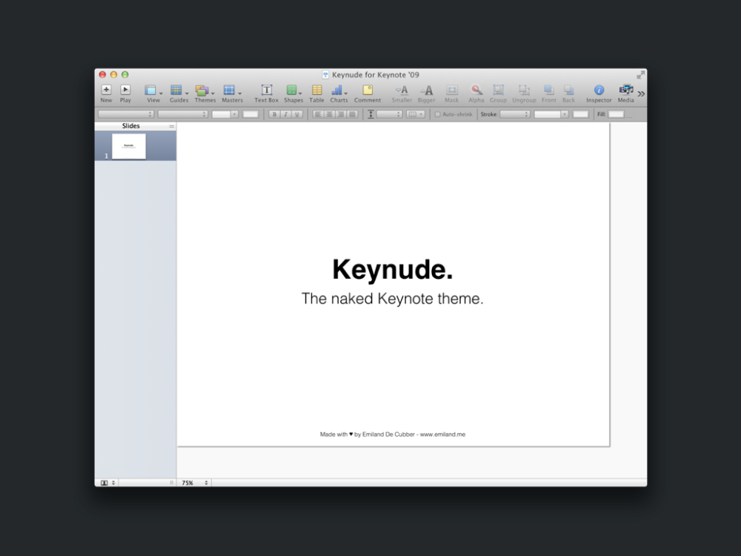Open the Inspector panel

599,93
